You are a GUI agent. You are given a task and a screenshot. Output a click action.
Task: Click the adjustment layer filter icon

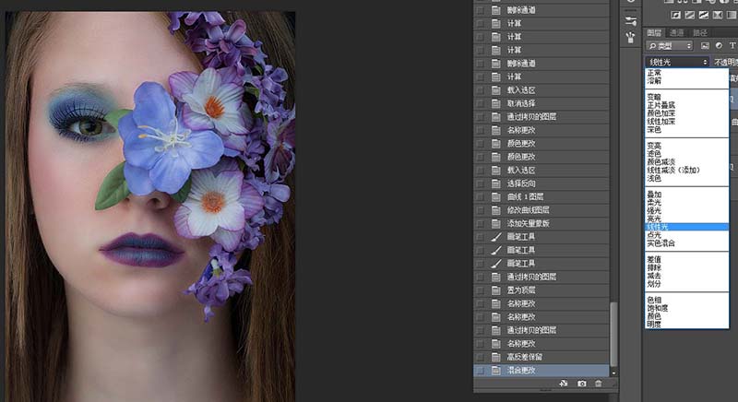[719, 45]
